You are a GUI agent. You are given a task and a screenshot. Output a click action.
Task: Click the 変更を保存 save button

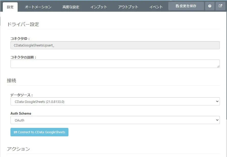point(186,6)
